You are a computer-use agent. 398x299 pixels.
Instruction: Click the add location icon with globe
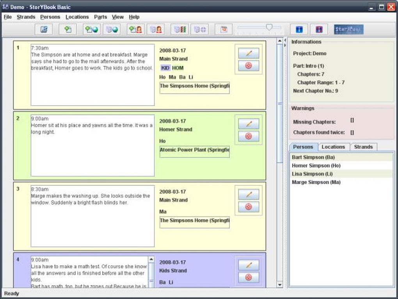click(x=92, y=29)
